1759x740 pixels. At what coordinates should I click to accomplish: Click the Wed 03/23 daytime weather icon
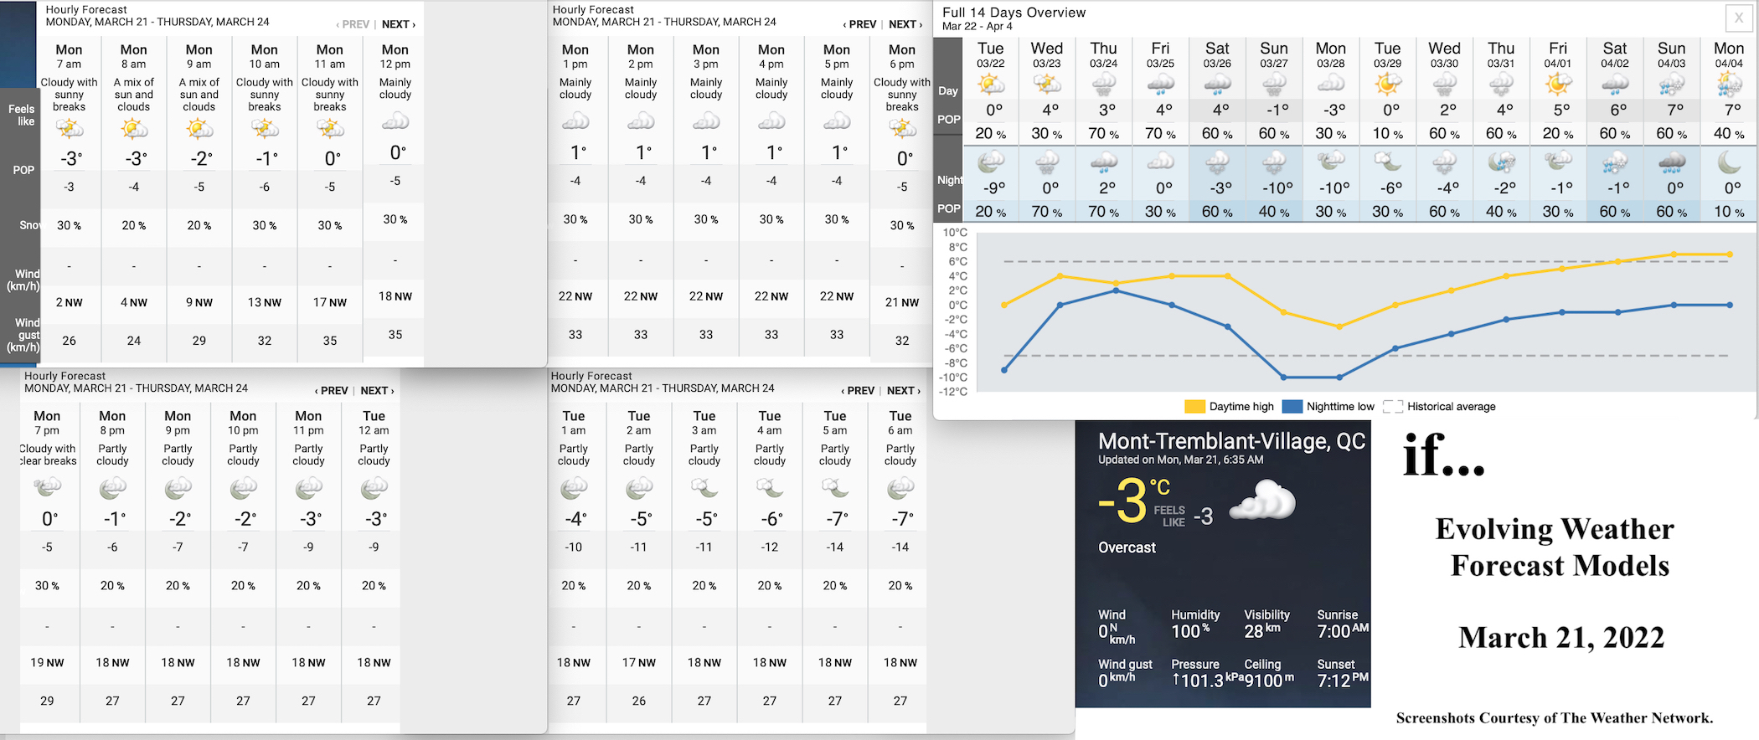point(1047,85)
